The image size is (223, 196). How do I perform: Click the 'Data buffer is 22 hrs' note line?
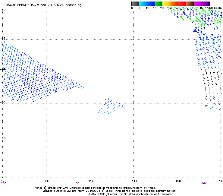[109, 191]
